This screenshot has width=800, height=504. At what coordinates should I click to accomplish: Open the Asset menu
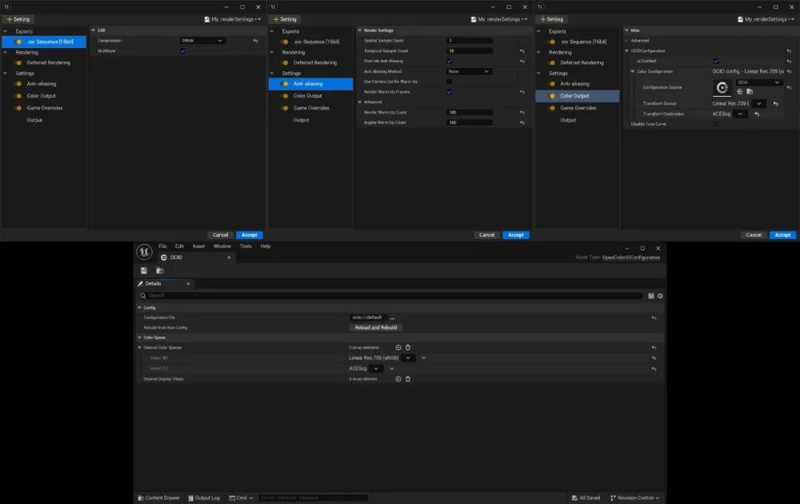(199, 246)
